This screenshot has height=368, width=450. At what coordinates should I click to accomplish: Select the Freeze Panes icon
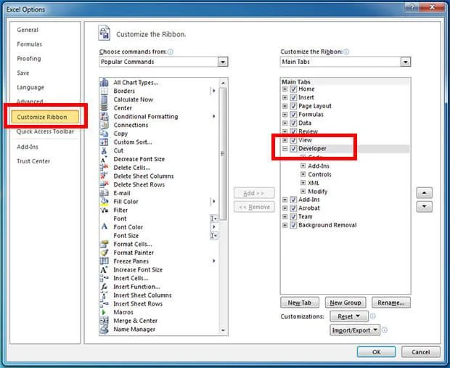point(104,261)
